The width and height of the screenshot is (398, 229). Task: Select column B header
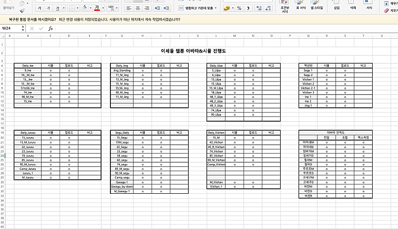28,36
